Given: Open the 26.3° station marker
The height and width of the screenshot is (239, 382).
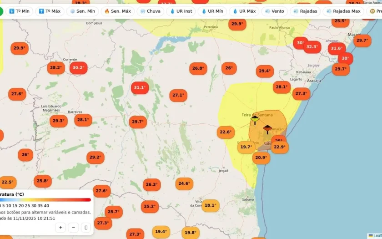Looking at the screenshot, I should 152,185.
